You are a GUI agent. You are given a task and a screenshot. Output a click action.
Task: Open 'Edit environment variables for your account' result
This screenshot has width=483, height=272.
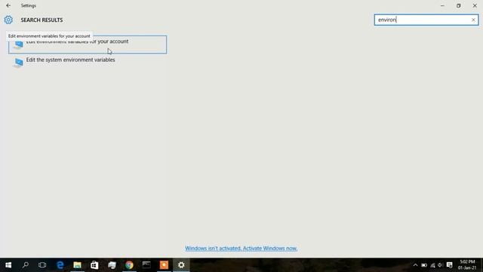[x=88, y=45]
